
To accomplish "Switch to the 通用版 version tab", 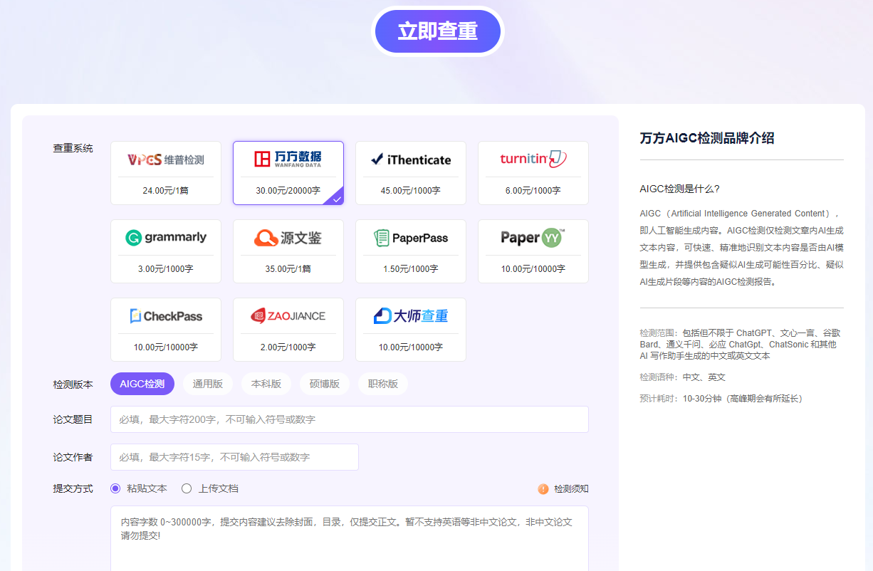I will coord(208,384).
